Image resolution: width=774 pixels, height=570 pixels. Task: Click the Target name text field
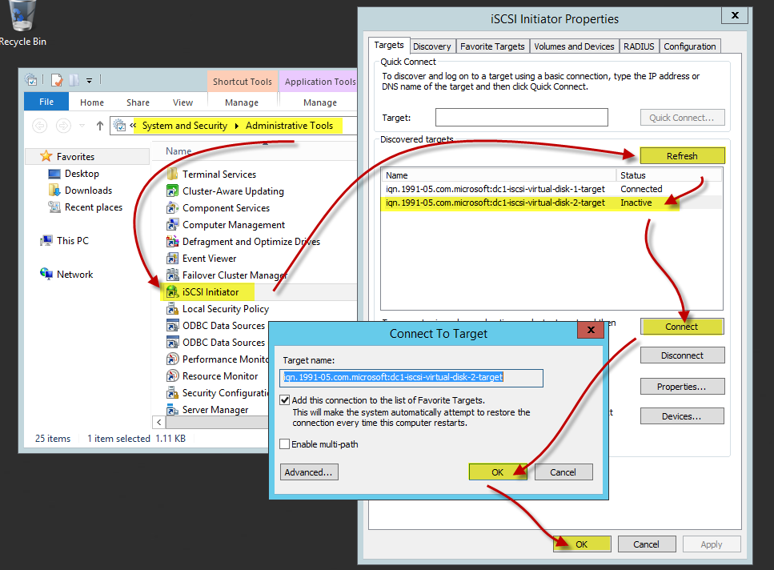tap(411, 378)
